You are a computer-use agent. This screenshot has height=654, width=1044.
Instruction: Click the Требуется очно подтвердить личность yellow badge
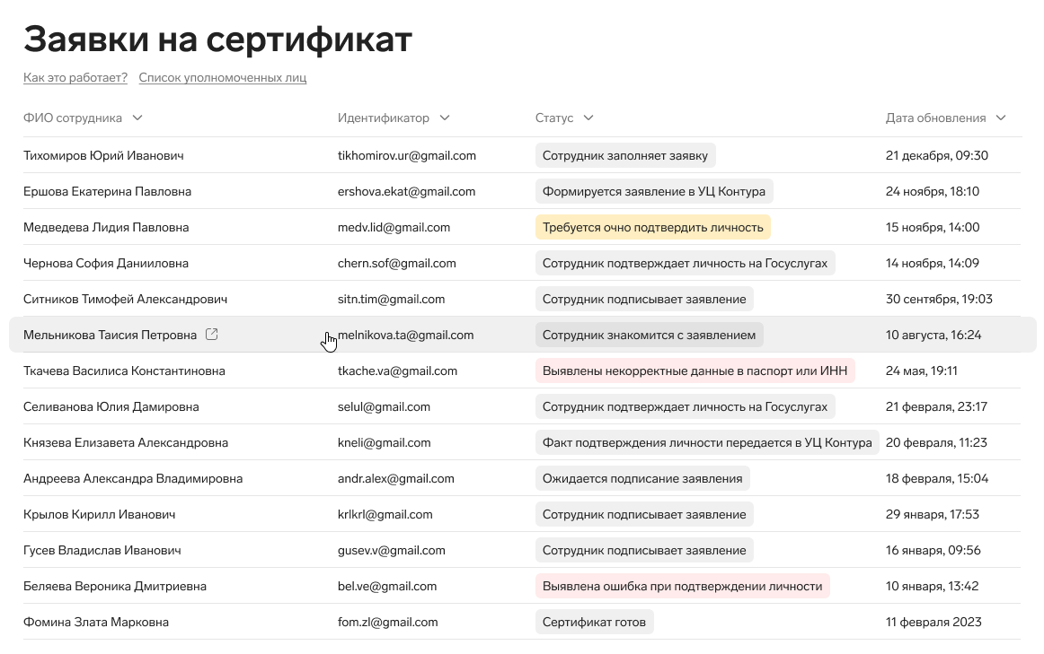652,227
